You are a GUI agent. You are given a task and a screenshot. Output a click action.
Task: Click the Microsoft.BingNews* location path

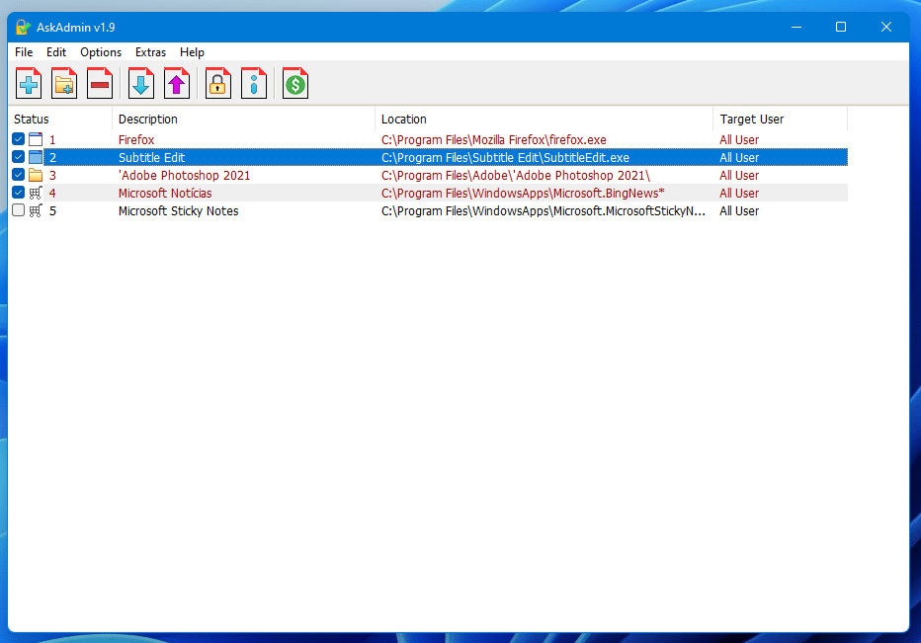[523, 194]
